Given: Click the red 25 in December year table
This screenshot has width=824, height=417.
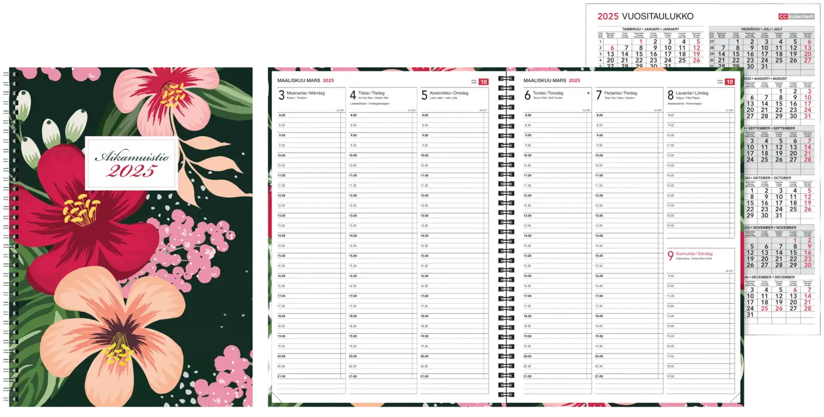Looking at the screenshot, I should pos(764,308).
